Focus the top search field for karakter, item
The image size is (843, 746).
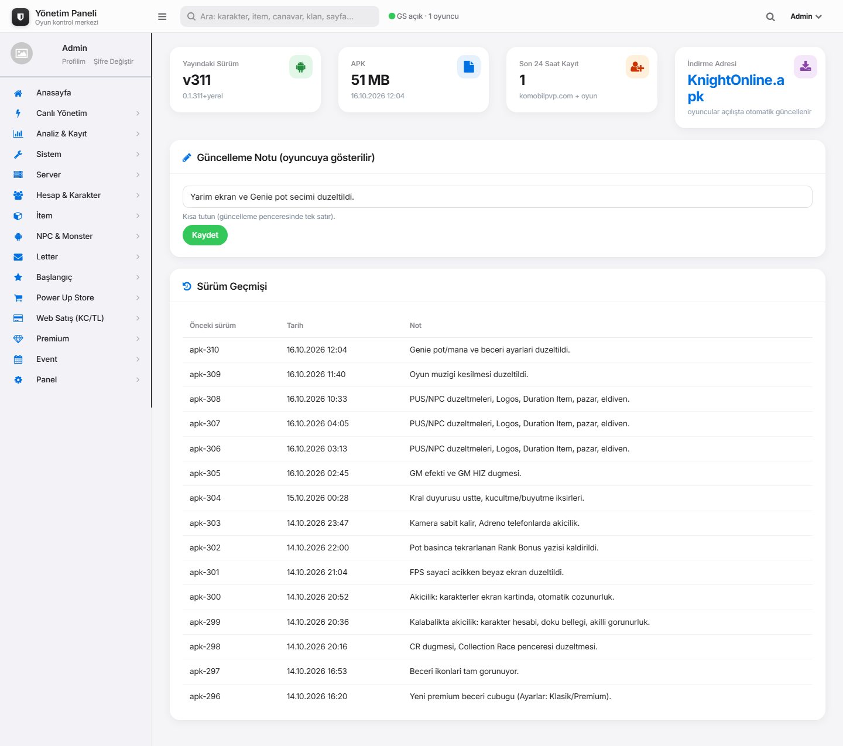click(x=280, y=16)
